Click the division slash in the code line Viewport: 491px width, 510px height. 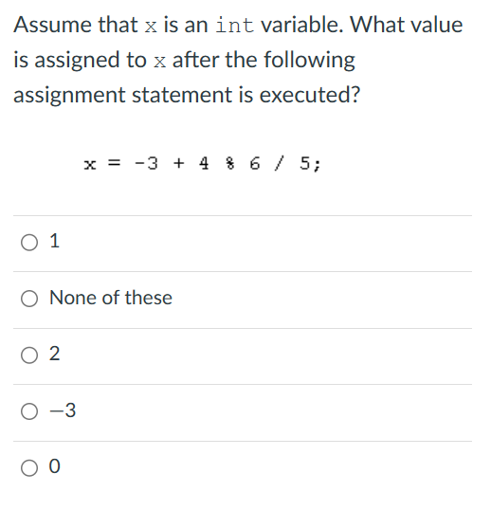tap(280, 163)
